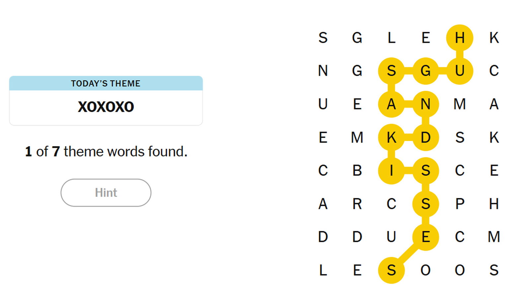Tap the highlighted letter A

click(391, 104)
